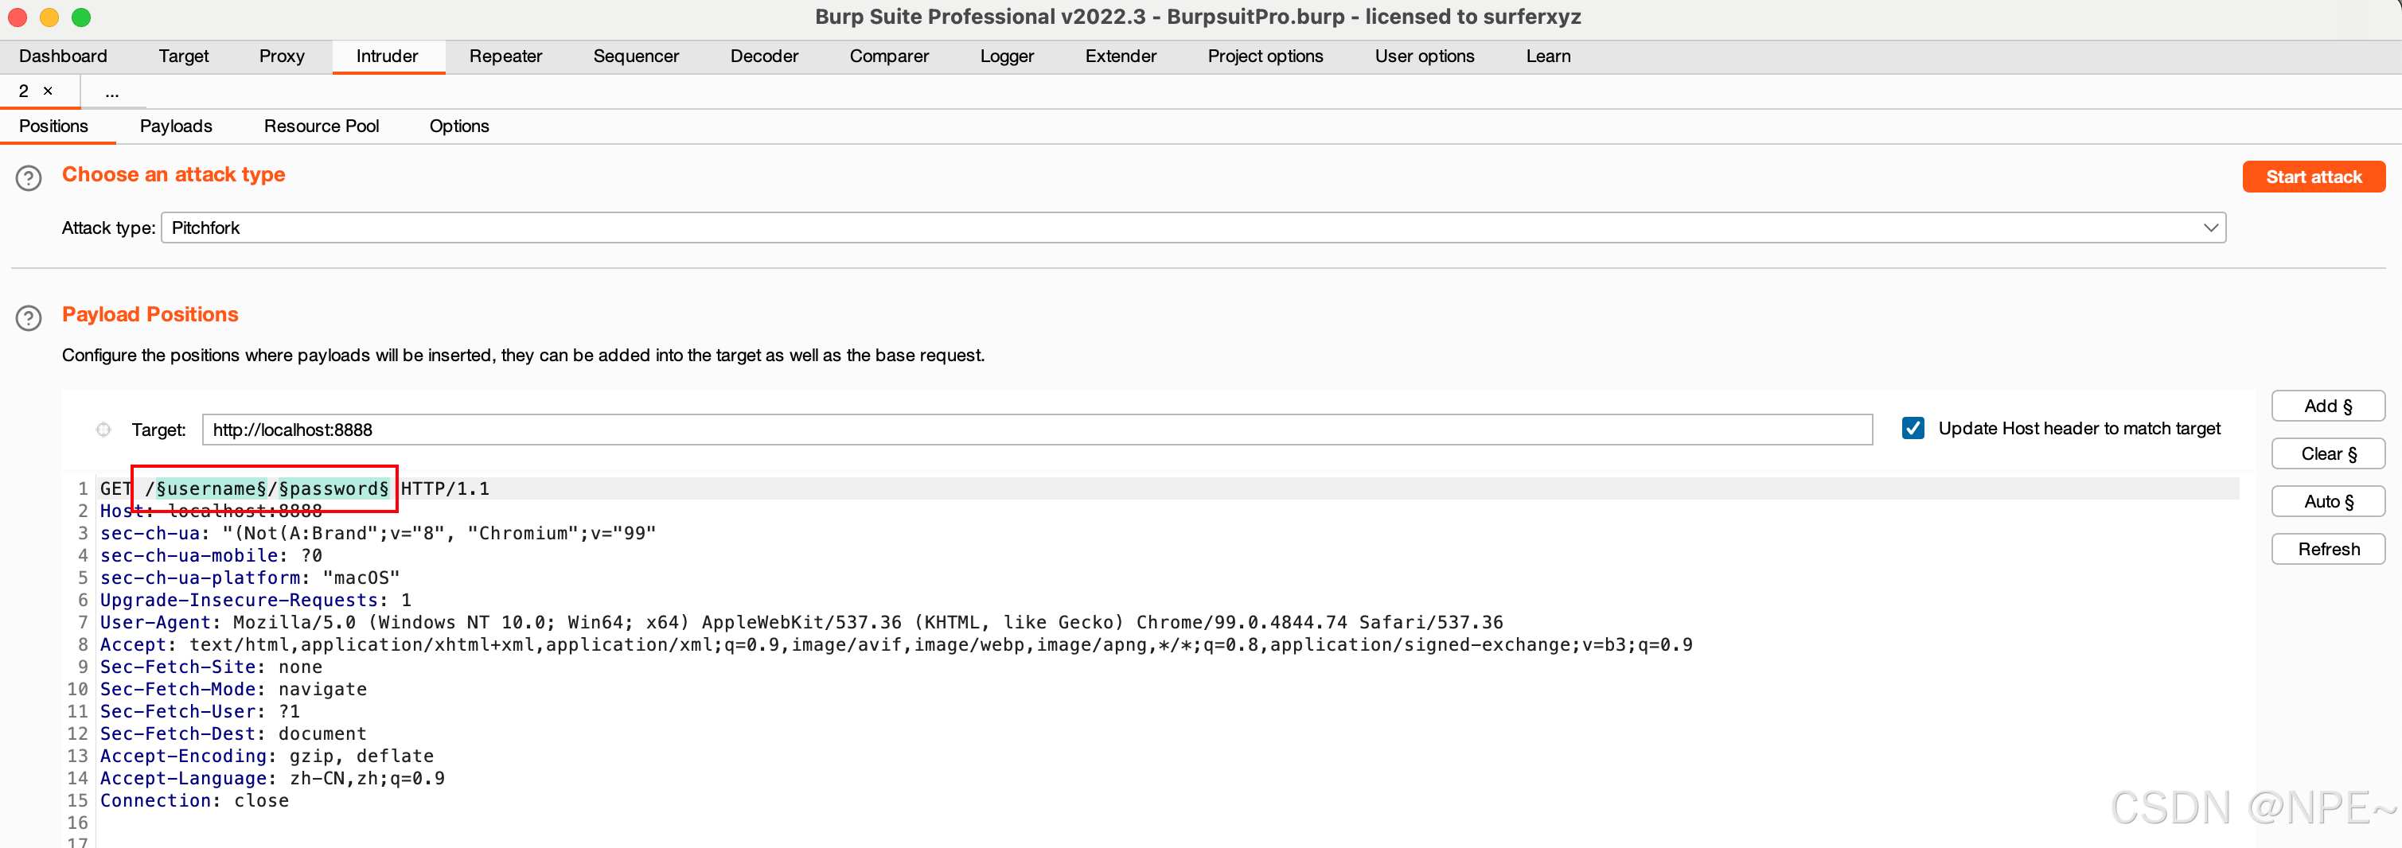
Task: Click the sec-ch-ua-mobile header line
Action: pos(211,555)
